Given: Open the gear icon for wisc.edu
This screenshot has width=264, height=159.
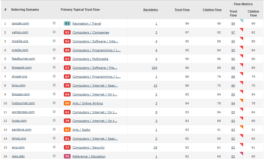Looking at the screenshot, I should [x=54, y=156].
